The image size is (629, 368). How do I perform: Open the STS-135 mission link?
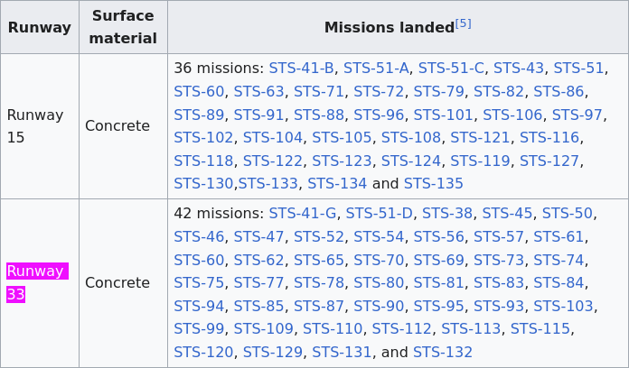point(433,184)
